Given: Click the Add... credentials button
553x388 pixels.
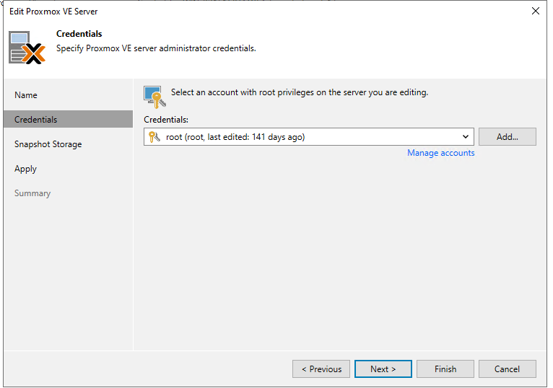Looking at the screenshot, I should pos(507,137).
